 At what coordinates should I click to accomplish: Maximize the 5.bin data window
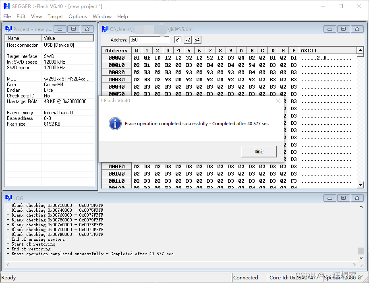click(x=343, y=29)
